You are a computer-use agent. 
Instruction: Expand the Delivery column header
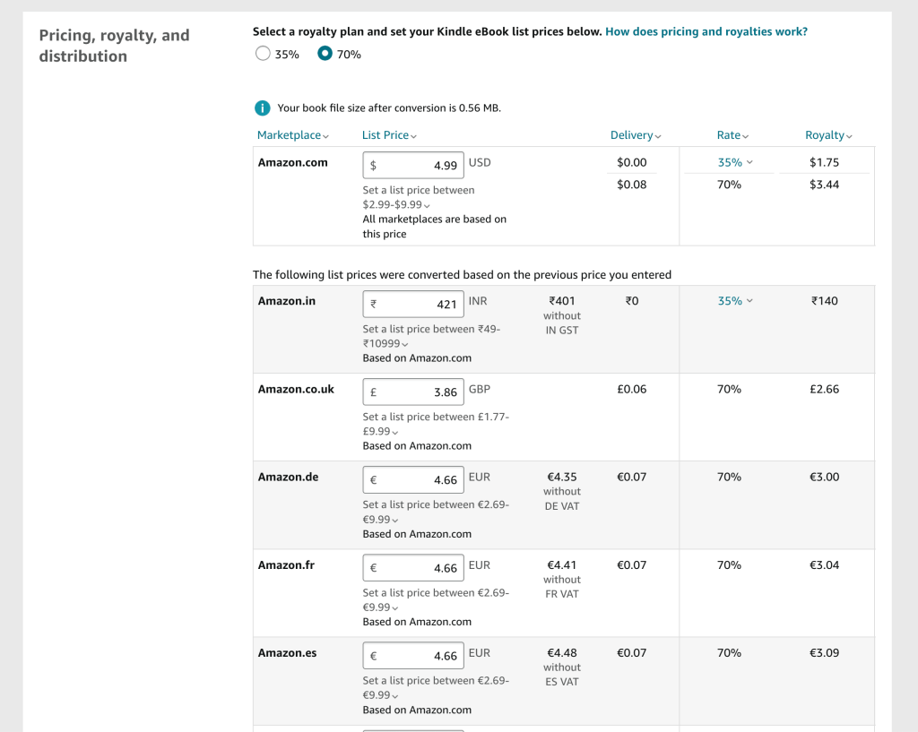pyautogui.click(x=636, y=135)
